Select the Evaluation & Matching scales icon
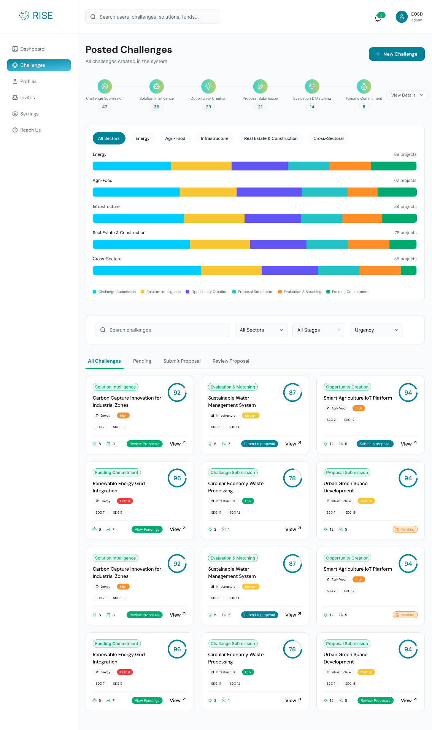Viewport: 432px width, 730px height. [x=312, y=86]
